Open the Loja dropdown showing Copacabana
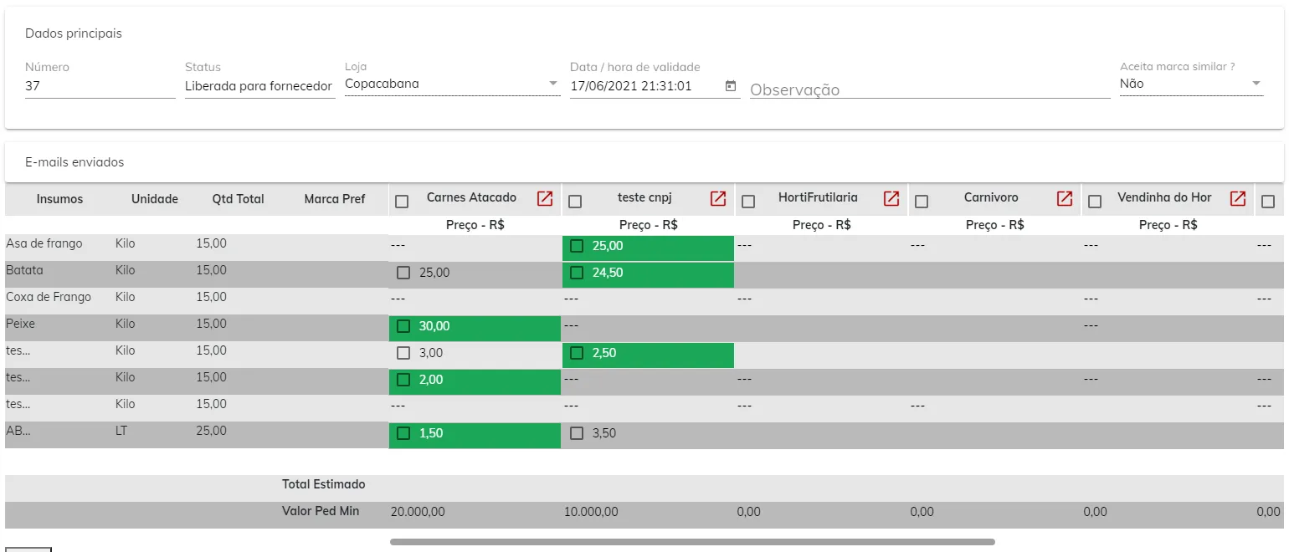 click(452, 84)
